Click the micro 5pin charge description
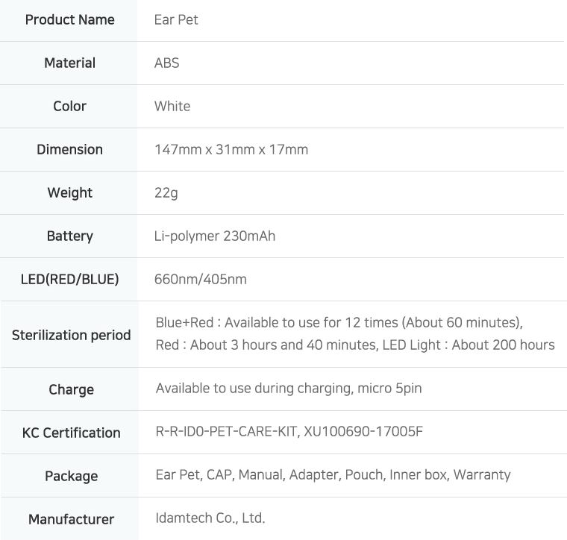 [289, 389]
